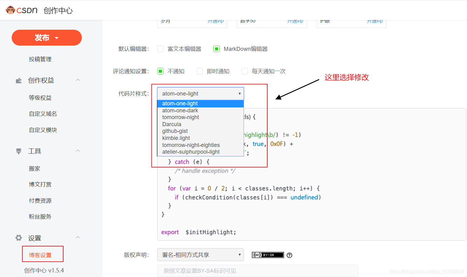This screenshot has width=467, height=277.
Task: Select the 富文本编辑器 option
Action: click(x=160, y=49)
